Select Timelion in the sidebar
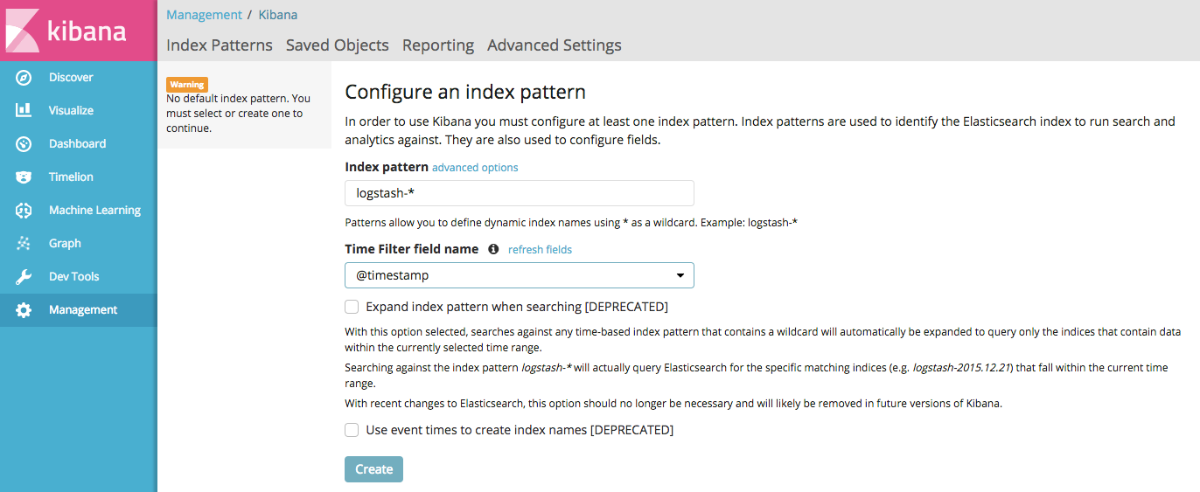1200x492 pixels. (x=71, y=177)
